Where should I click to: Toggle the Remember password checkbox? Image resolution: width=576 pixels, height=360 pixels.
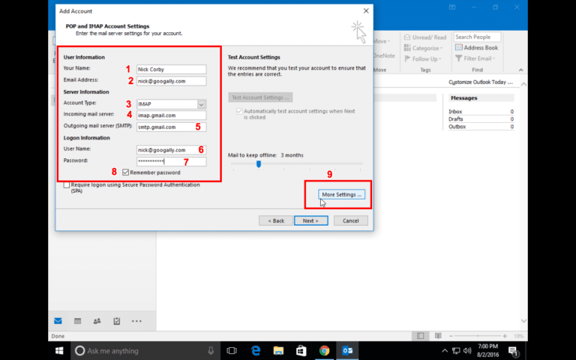pyautogui.click(x=126, y=172)
